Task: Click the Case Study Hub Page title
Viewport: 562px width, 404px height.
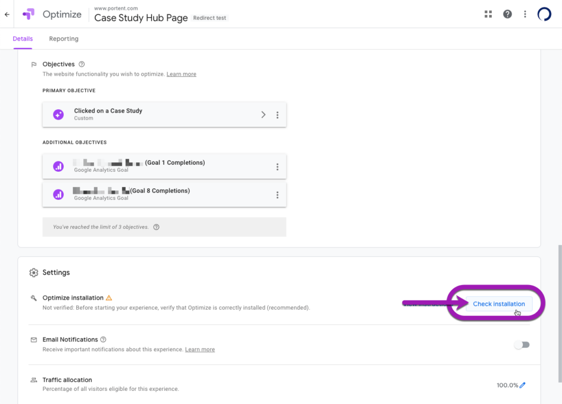Action: (x=141, y=18)
